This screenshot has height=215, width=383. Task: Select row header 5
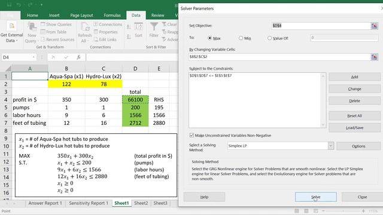pyautogui.click(x=6, y=107)
